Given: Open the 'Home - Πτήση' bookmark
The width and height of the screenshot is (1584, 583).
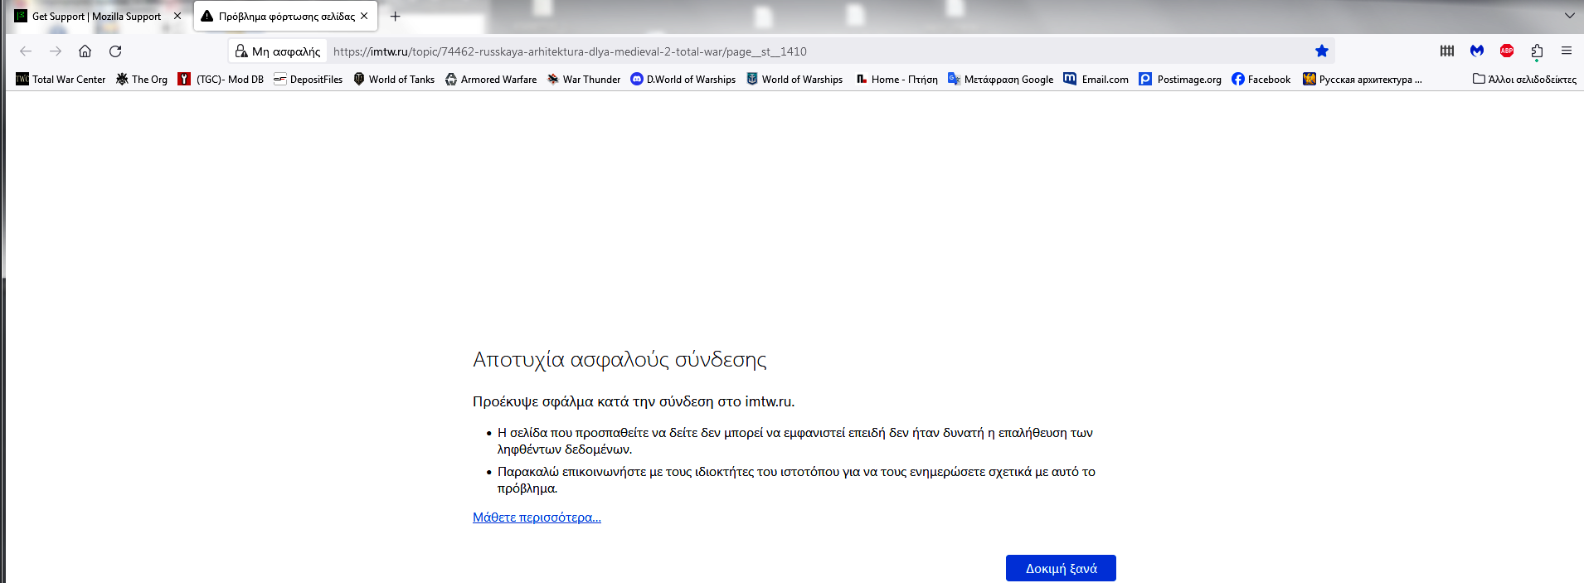Looking at the screenshot, I should point(896,80).
